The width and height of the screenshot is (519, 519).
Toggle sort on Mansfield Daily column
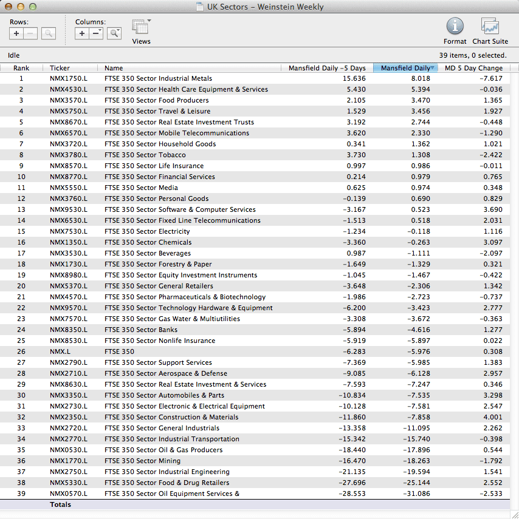[405, 68]
